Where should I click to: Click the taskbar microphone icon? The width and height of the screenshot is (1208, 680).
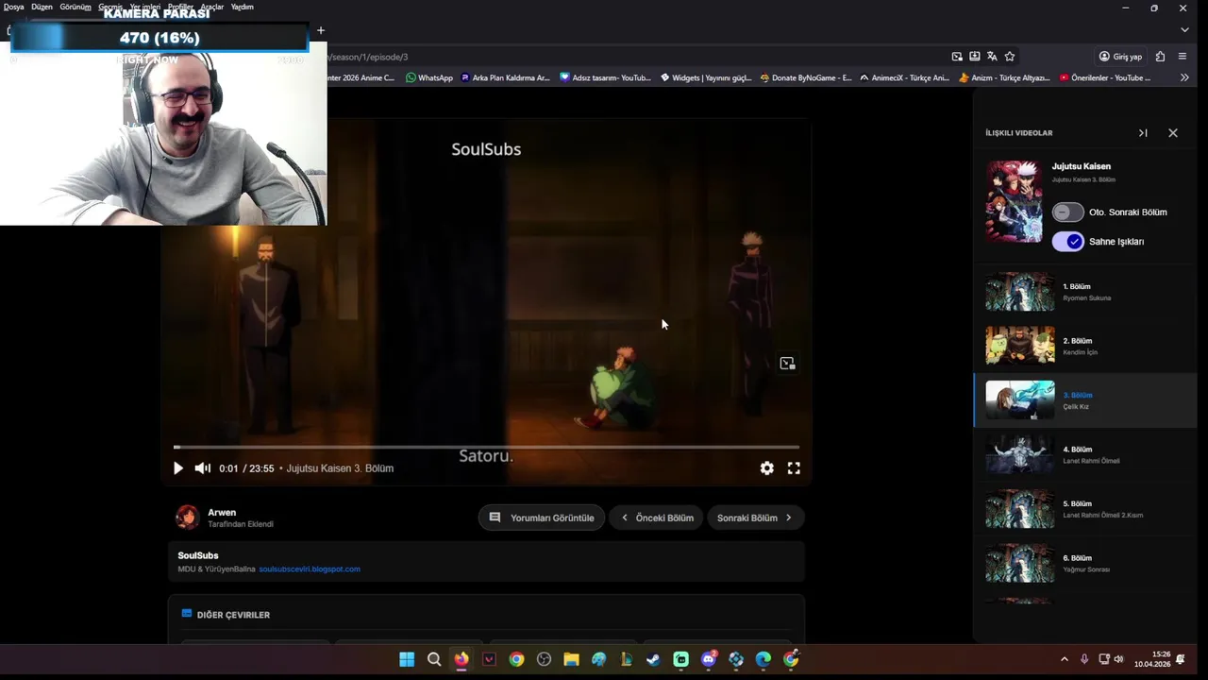pos(1084,659)
